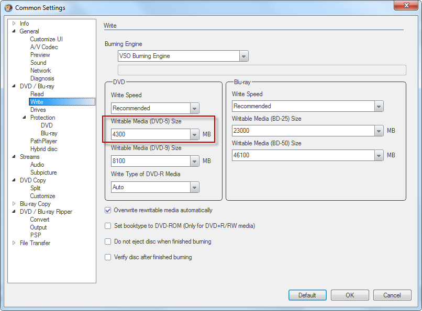Click the Writable Media (BD-25) Size field
This screenshot has height=311, width=422.
click(x=304, y=131)
